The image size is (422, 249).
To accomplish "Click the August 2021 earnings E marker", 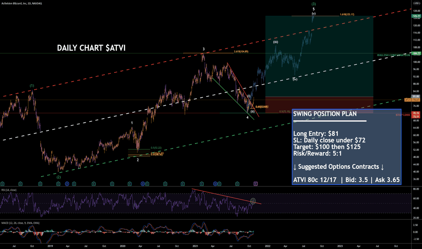I will tap(237, 184).
